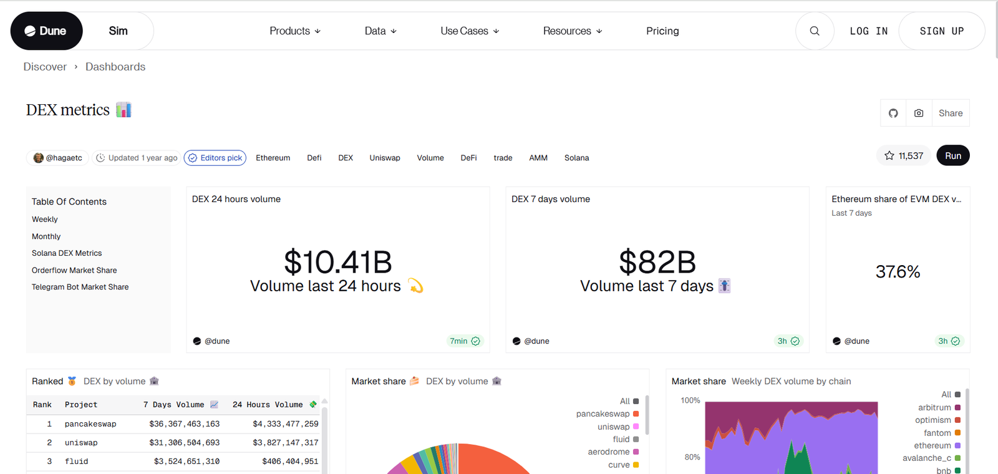Click the Dune logo home button
The image size is (998, 474).
tap(46, 31)
